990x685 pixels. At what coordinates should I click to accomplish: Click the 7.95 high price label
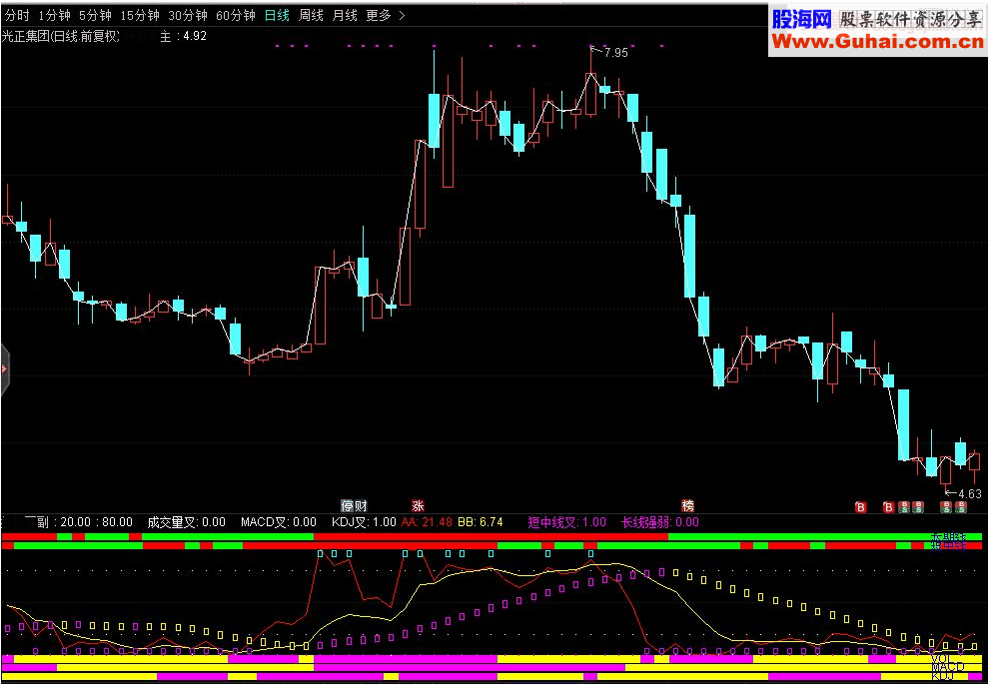615,53
